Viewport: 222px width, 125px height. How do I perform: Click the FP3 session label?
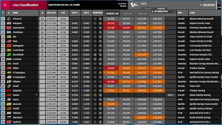[x=144, y=4]
